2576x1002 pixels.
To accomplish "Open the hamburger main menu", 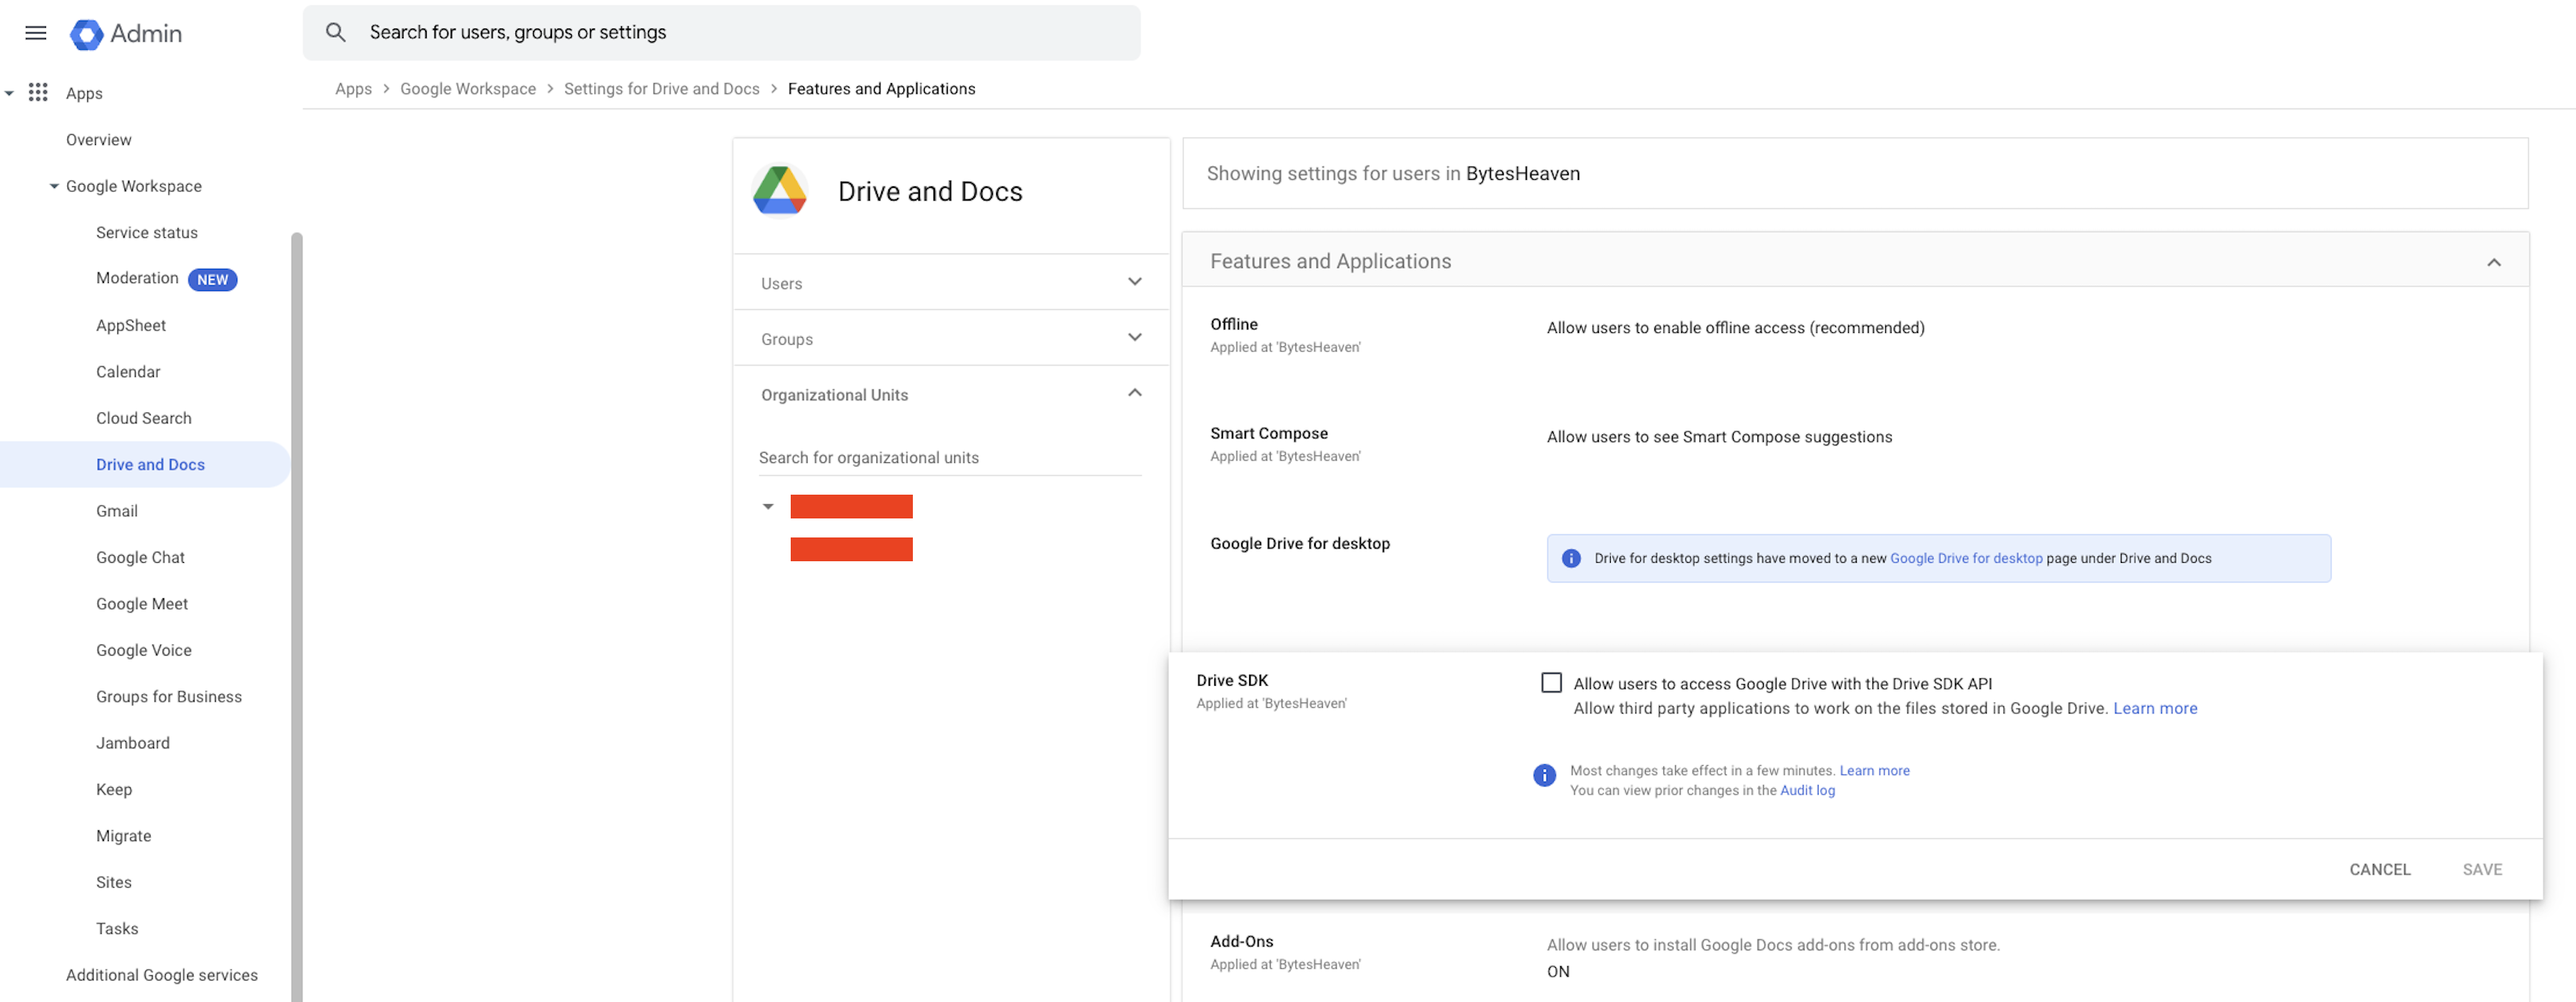I will [36, 33].
